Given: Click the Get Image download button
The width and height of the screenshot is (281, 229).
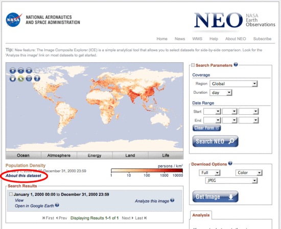Looking at the screenshot, I should click(x=215, y=197).
